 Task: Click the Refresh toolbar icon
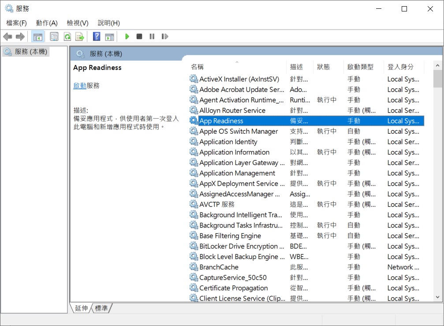67,37
